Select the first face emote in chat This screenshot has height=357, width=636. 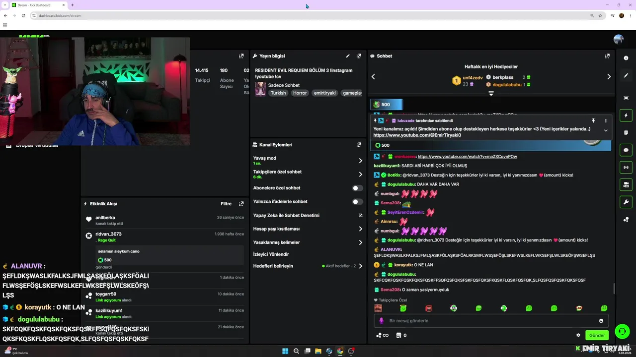coord(378,308)
